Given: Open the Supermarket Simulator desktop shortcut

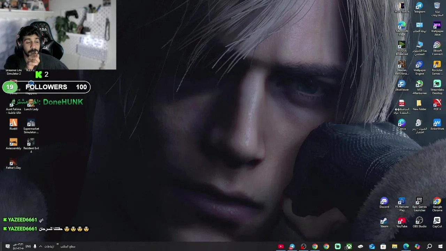Looking at the screenshot, I should tap(31, 126).
